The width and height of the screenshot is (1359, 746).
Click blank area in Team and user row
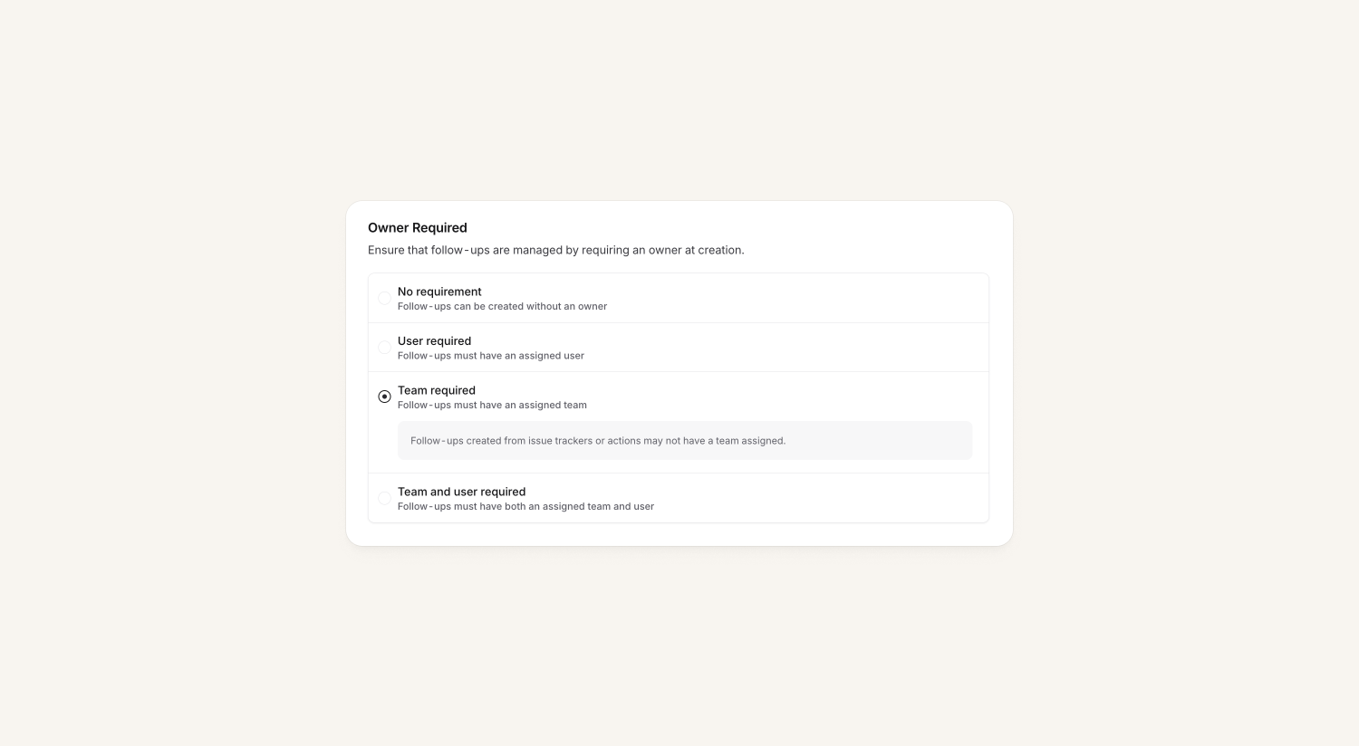815,498
